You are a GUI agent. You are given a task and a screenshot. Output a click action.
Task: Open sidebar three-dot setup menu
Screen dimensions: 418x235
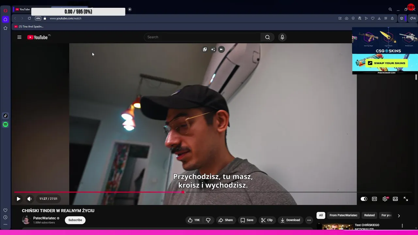[6, 225]
